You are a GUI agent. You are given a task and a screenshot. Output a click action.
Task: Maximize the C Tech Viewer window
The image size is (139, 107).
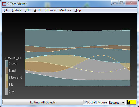tap(122, 3)
